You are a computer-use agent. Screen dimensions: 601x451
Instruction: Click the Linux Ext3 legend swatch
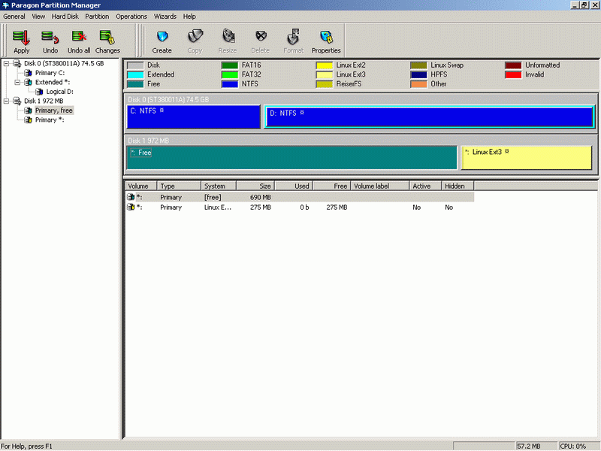click(325, 74)
